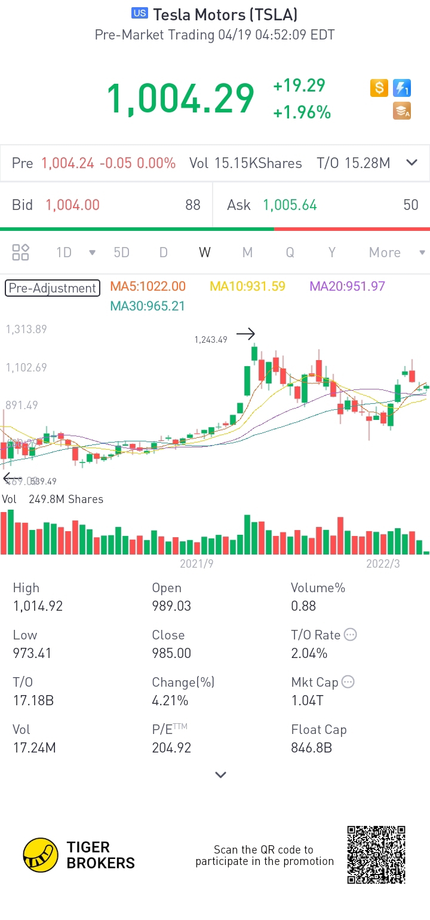Tap the 1,313.89 price axis label
The width and height of the screenshot is (430, 920).
26,329
